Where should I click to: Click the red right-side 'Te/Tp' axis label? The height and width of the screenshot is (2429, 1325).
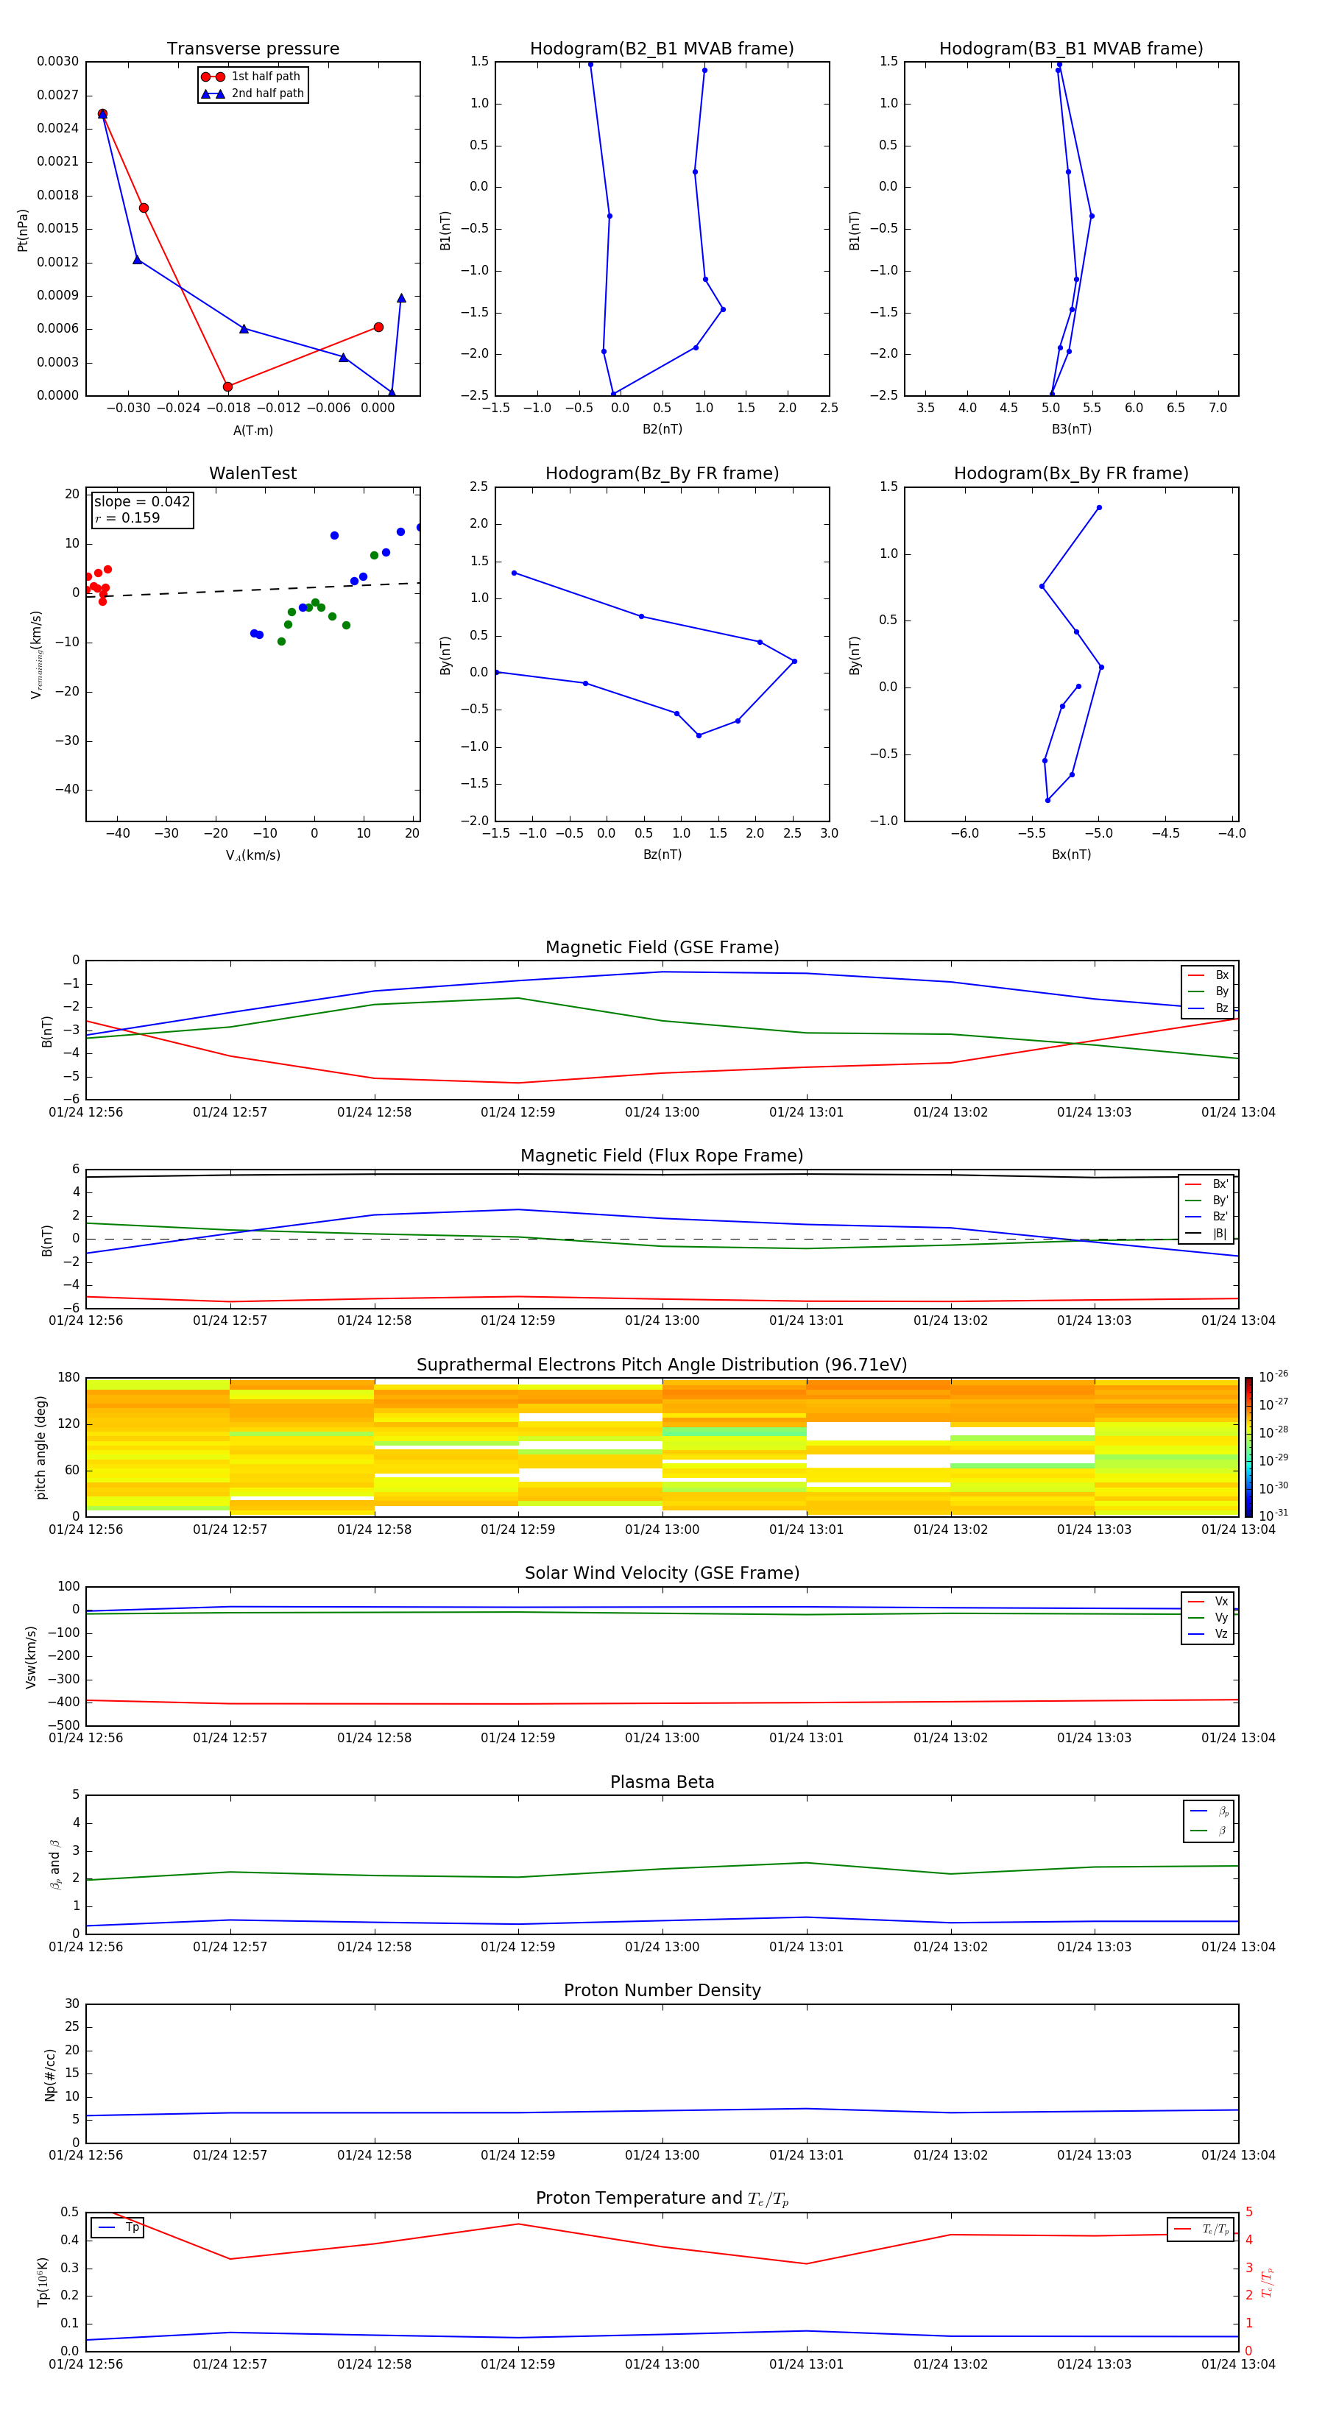click(x=1268, y=2282)
